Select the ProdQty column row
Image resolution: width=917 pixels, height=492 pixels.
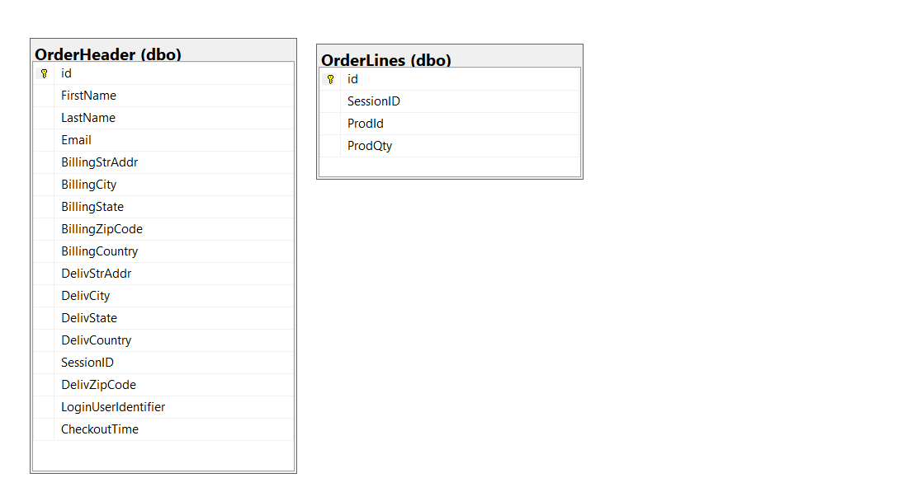click(x=450, y=146)
